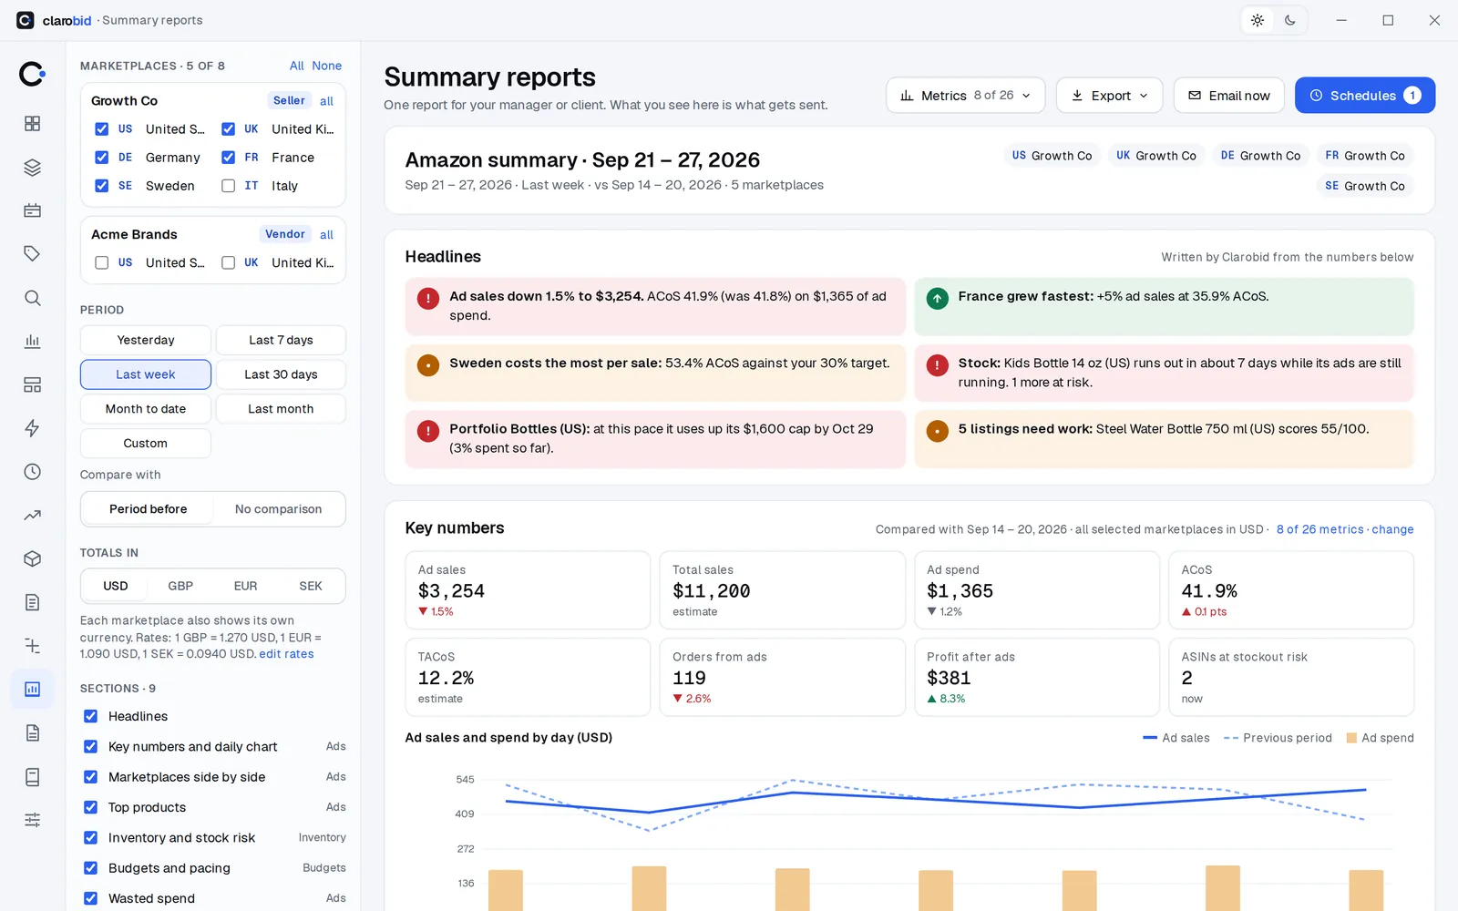This screenshot has height=911, width=1458.
Task: Enable the Growth Co IT Italy marketplace
Action: (x=229, y=186)
